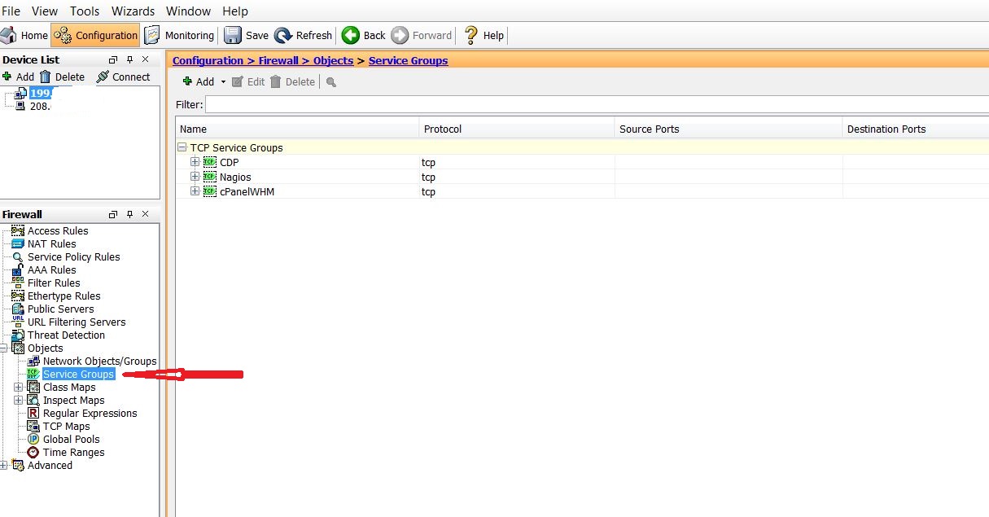The height and width of the screenshot is (517, 989).
Task: Click the Edit service group button
Action: tap(248, 81)
